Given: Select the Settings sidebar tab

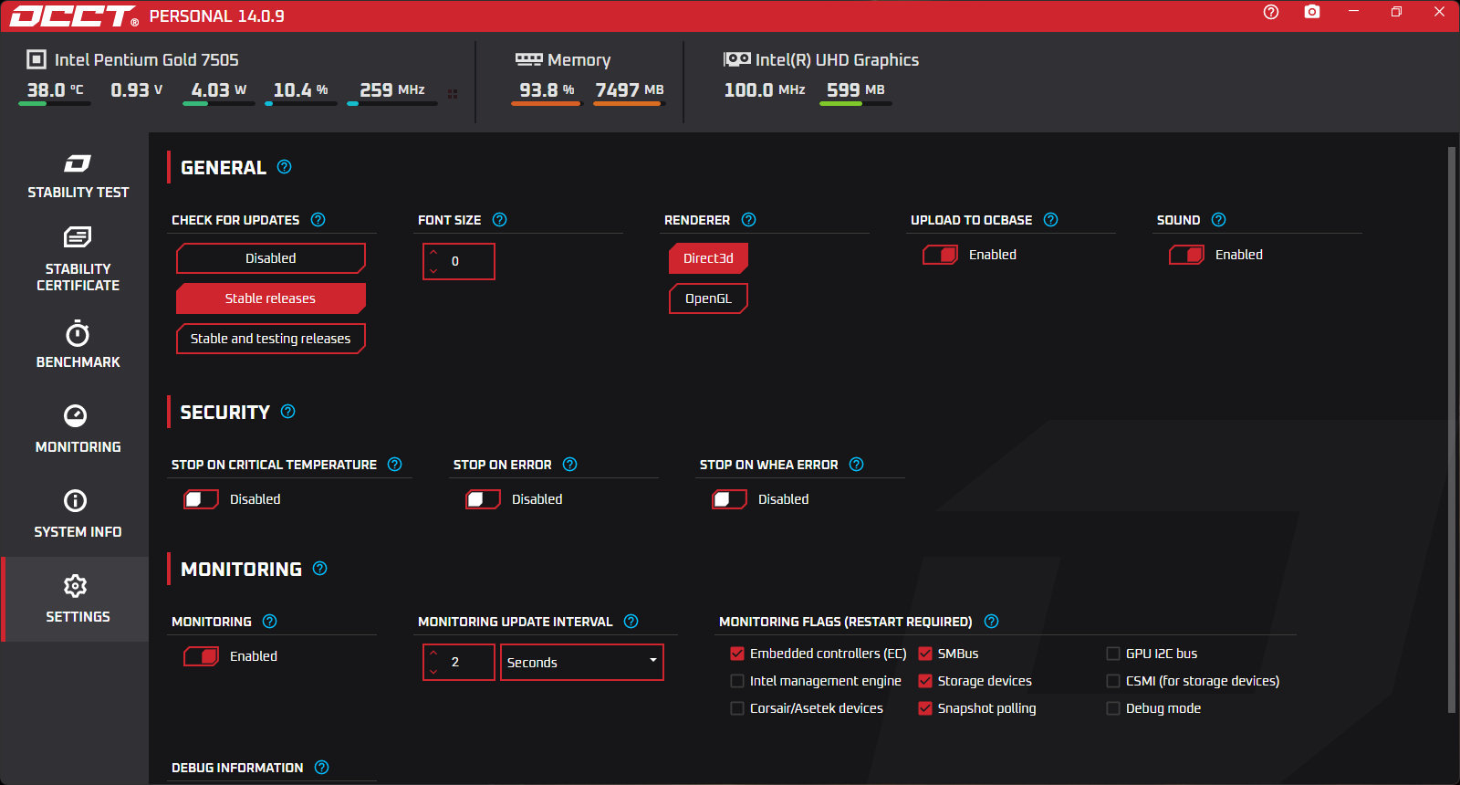Looking at the screenshot, I should click(76, 599).
